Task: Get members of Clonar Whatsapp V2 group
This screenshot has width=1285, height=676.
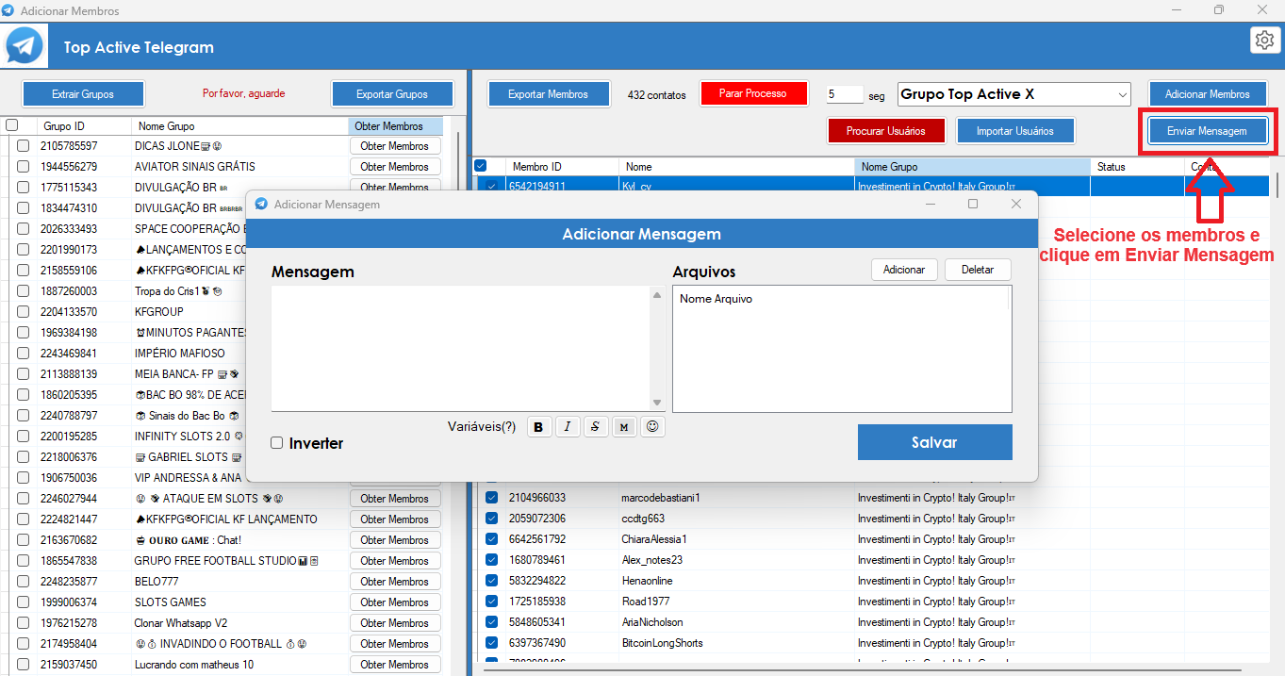Action: tap(395, 623)
